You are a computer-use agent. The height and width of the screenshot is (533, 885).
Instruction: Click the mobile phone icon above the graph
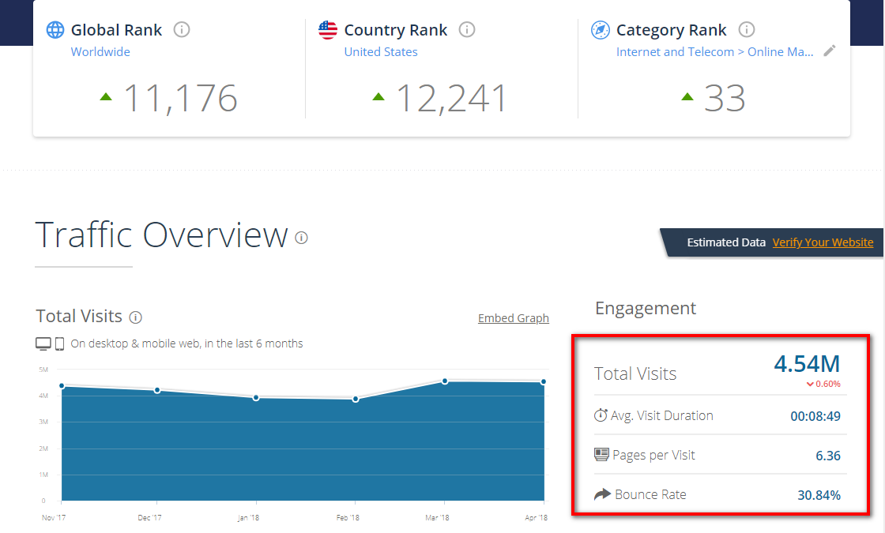click(x=59, y=343)
